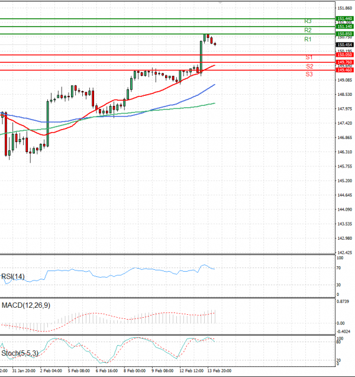The height and width of the screenshot is (377, 355).
Task: Click the 150.050 support price tag
Action: (345, 55)
